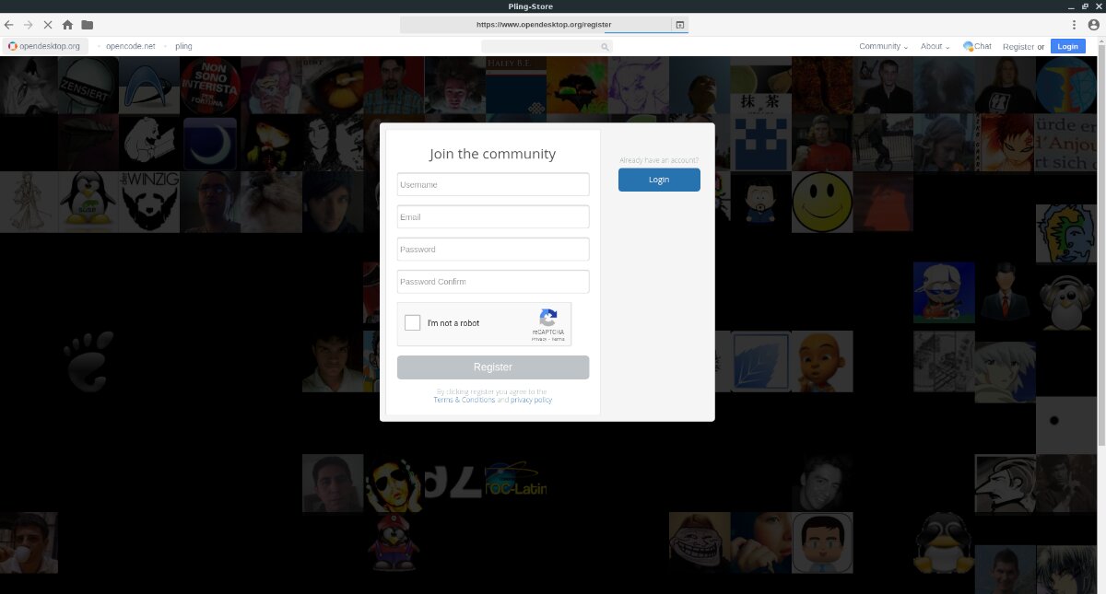Expand the About dropdown menu
1106x594 pixels.
pos(935,46)
